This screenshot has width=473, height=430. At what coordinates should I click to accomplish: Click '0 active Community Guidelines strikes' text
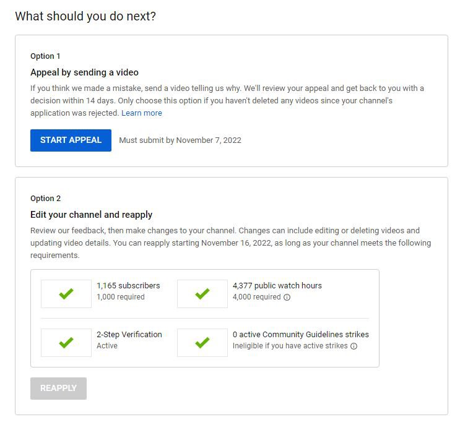point(300,335)
